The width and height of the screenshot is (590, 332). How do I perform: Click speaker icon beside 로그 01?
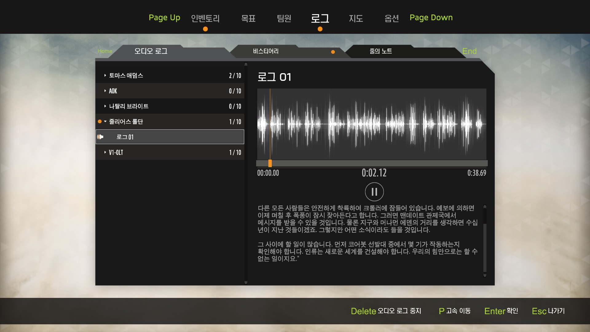[x=100, y=137]
